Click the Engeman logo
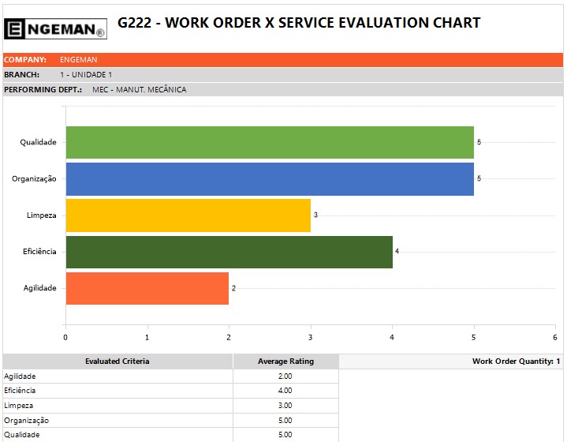Screen dimensions: 567x442 point(55,29)
